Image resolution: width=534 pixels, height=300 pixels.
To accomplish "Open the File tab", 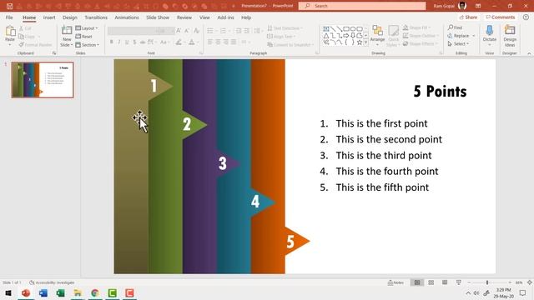I will point(9,17).
